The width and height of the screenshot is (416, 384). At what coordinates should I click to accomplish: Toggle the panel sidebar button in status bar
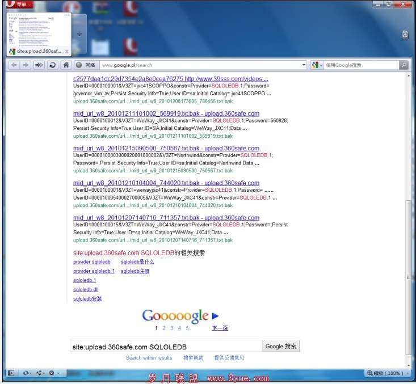click(11, 373)
